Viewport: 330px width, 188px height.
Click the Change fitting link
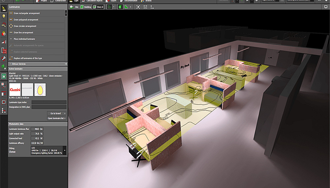(x=12, y=152)
